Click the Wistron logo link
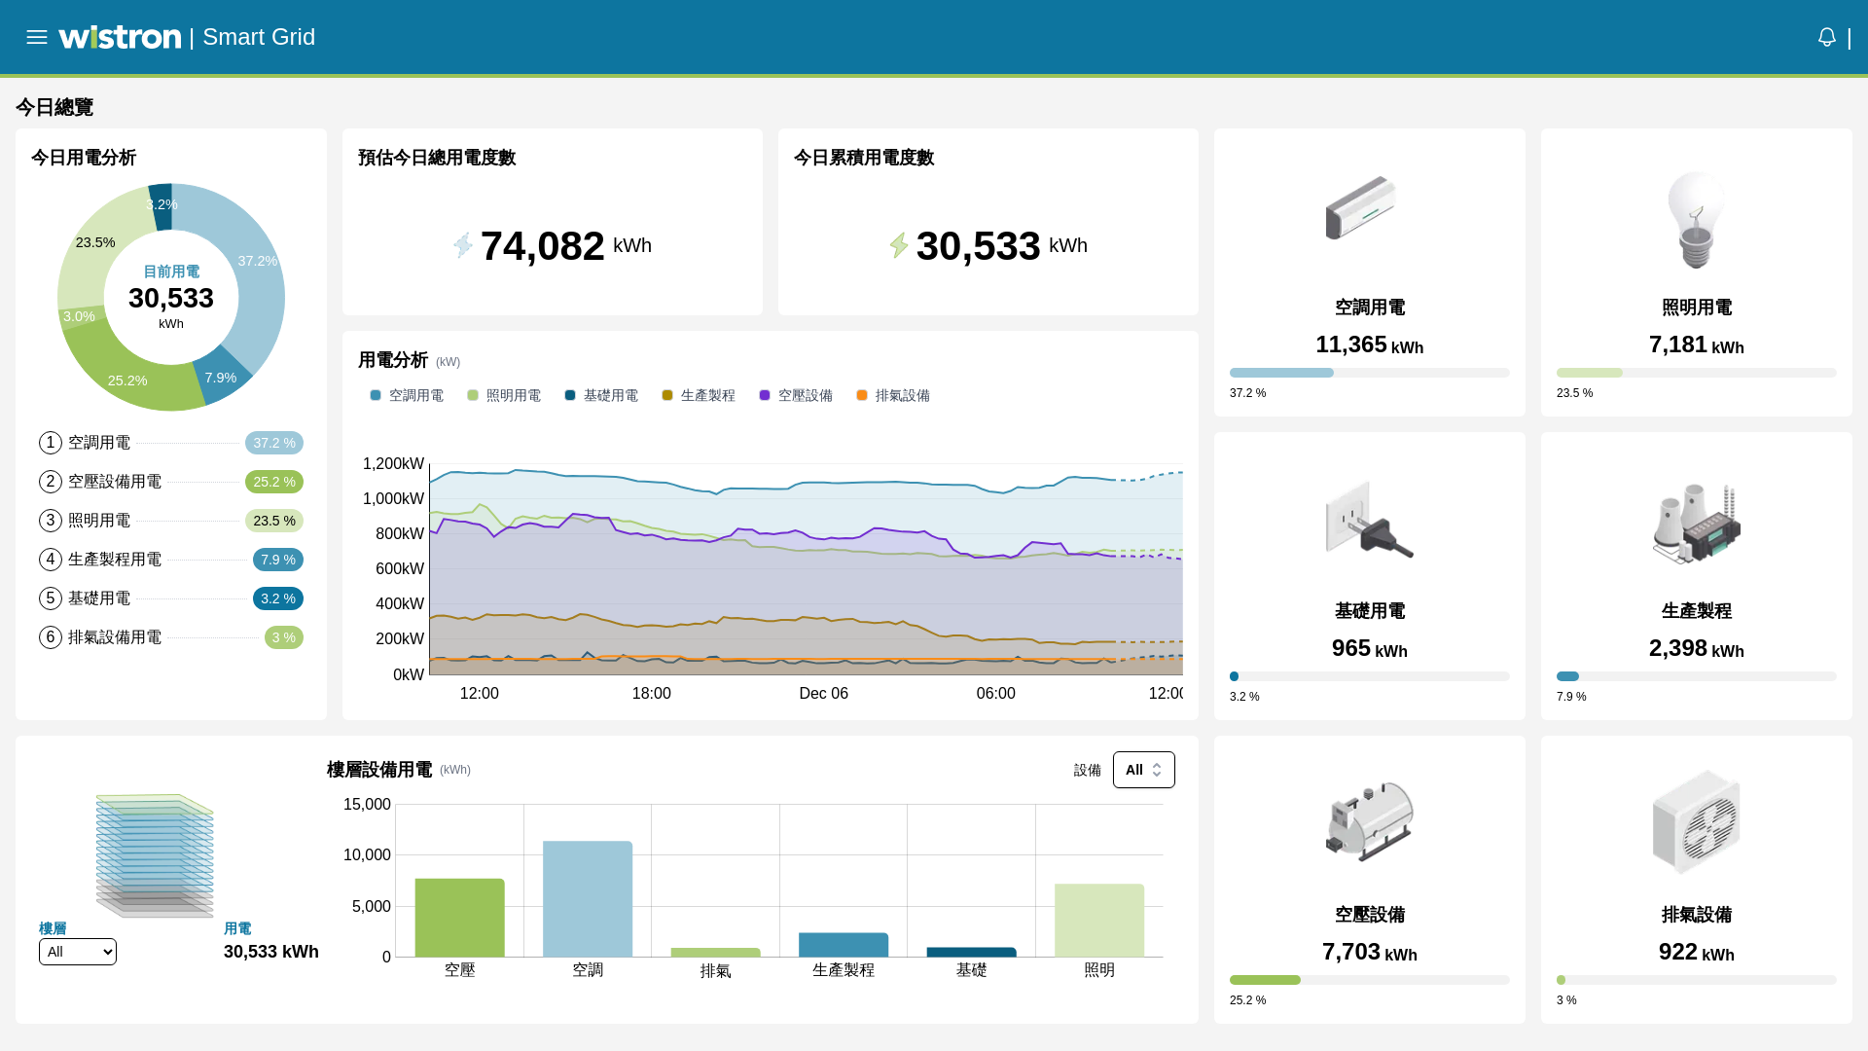Viewport: 1868px width, 1051px height. [x=120, y=37]
